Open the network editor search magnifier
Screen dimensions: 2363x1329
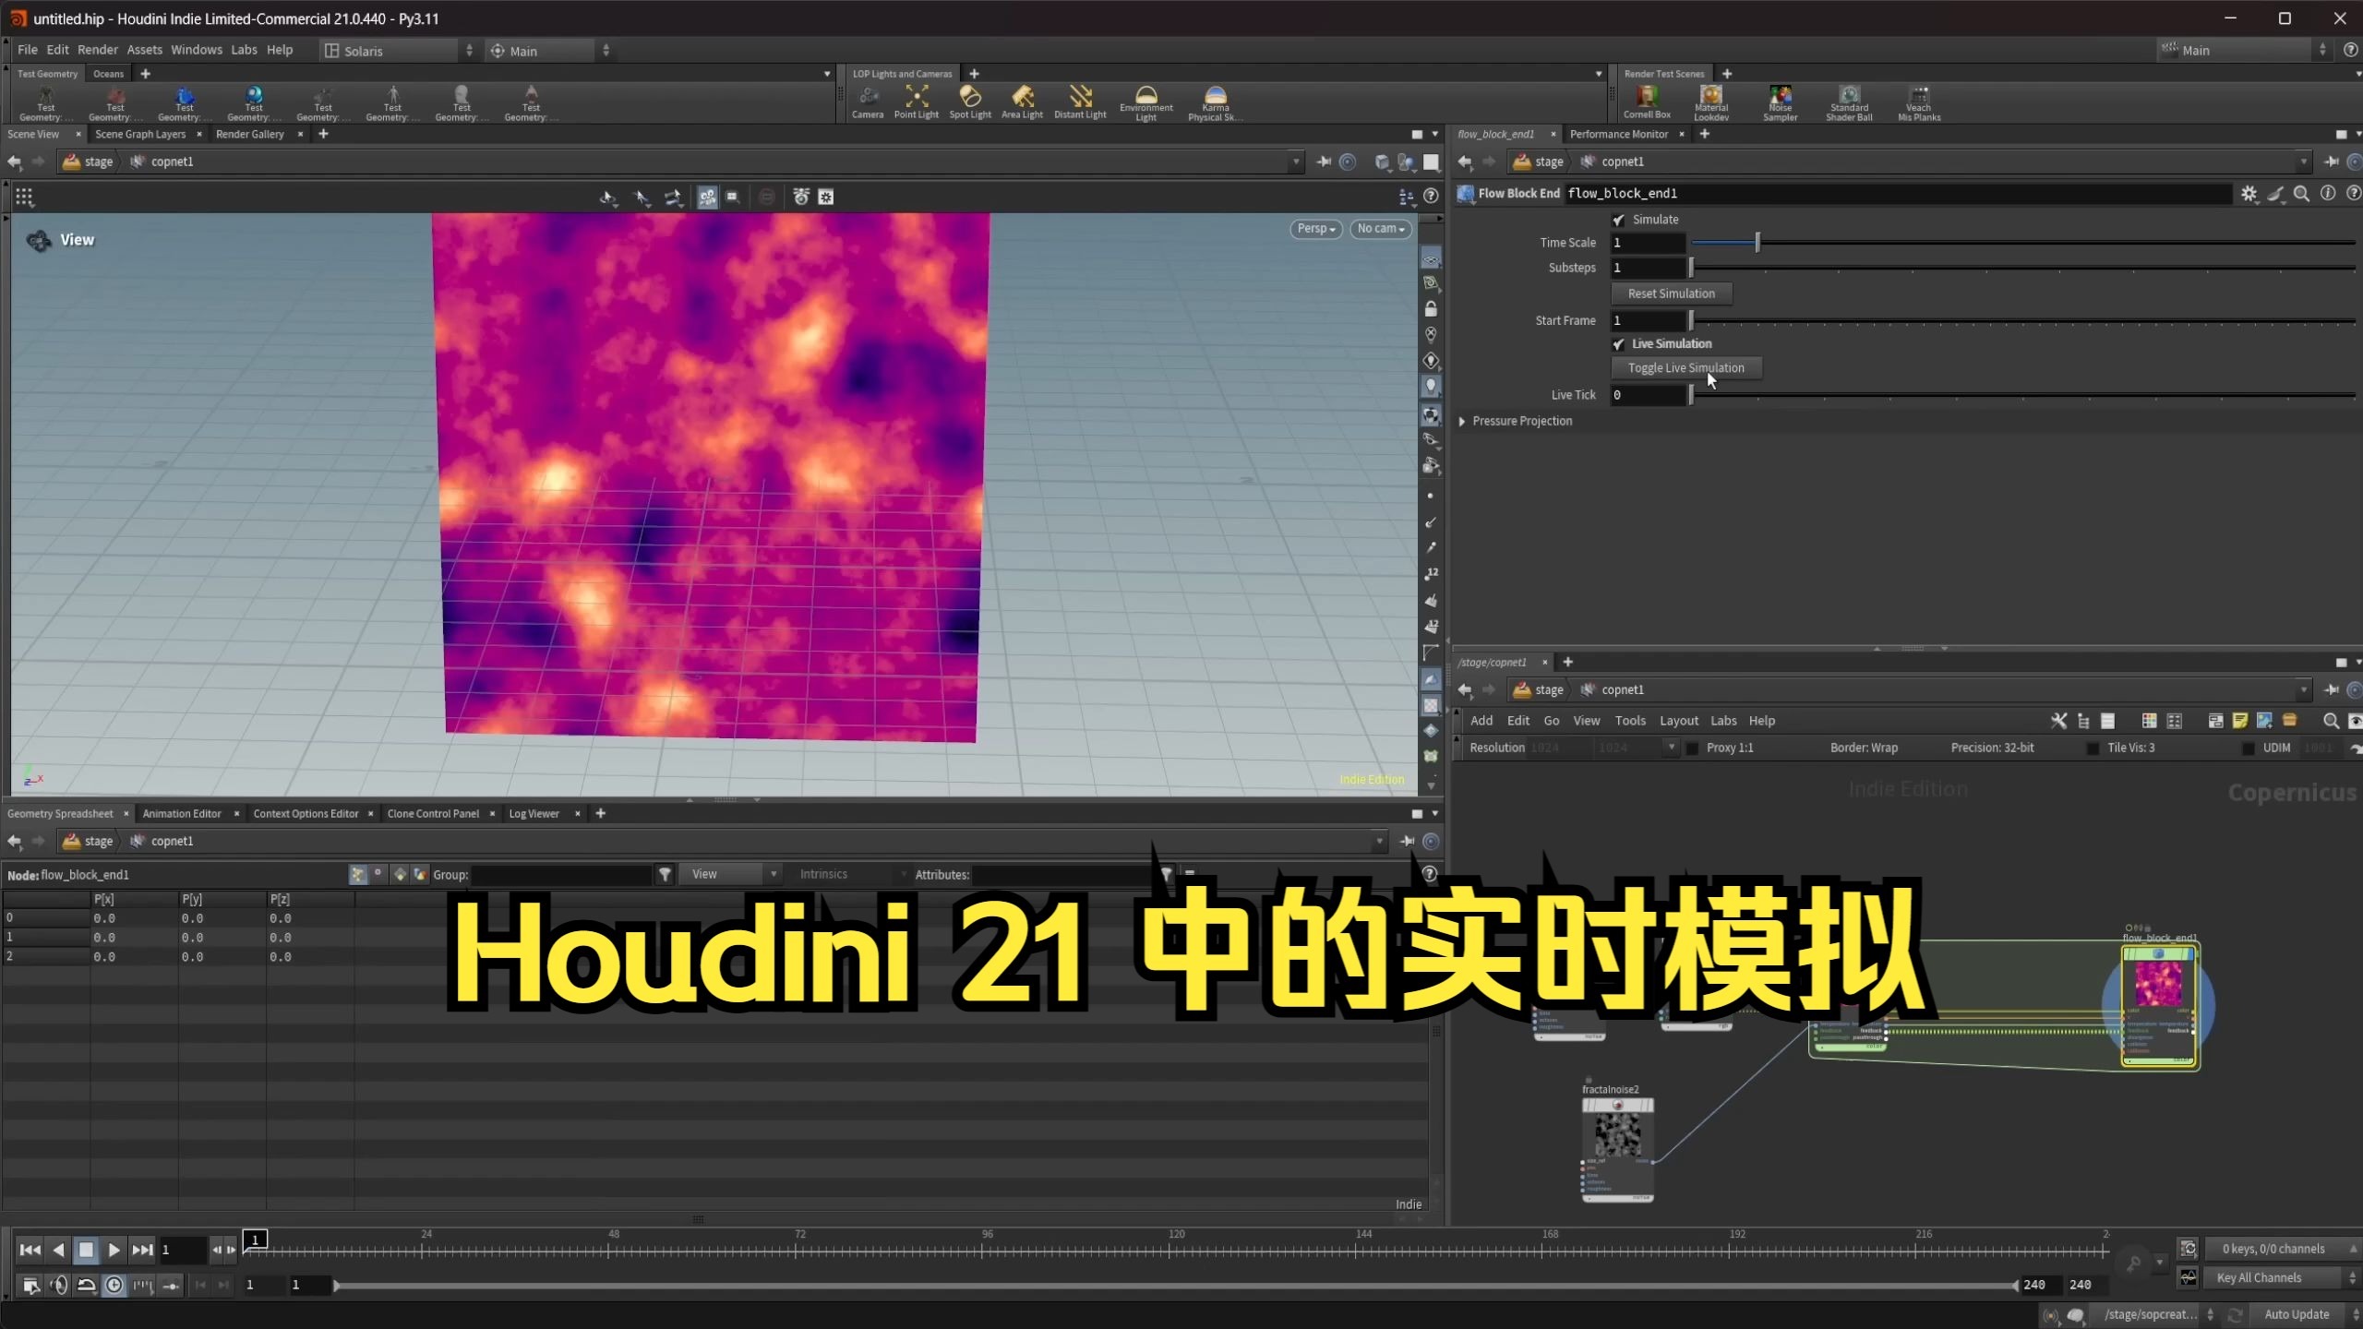[2331, 721]
